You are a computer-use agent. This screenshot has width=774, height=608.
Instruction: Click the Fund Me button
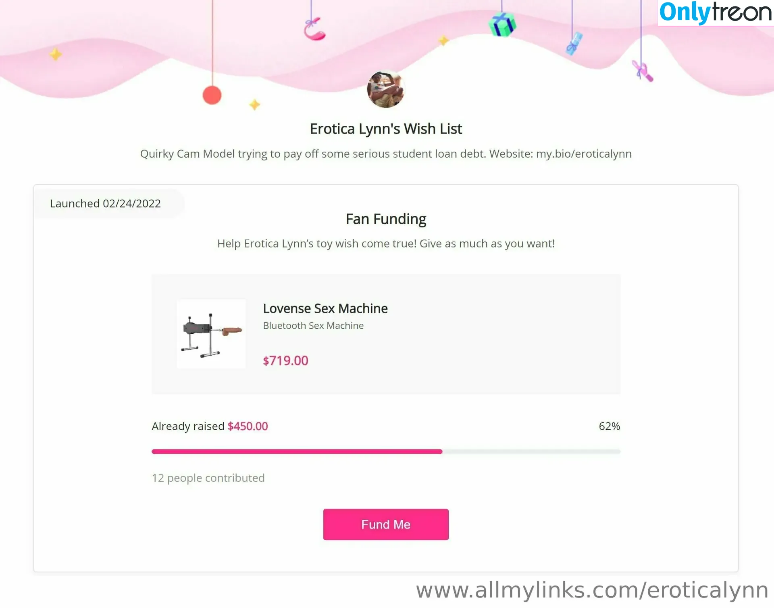[386, 524]
